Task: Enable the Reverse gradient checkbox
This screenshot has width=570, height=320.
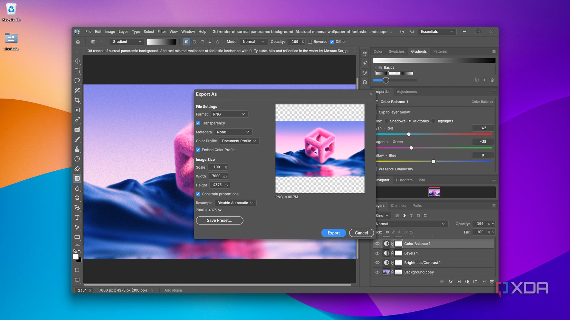Action: (310, 42)
